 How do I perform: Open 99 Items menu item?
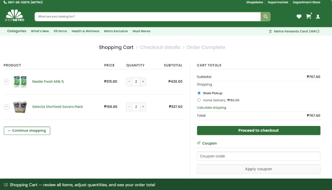click(60, 31)
